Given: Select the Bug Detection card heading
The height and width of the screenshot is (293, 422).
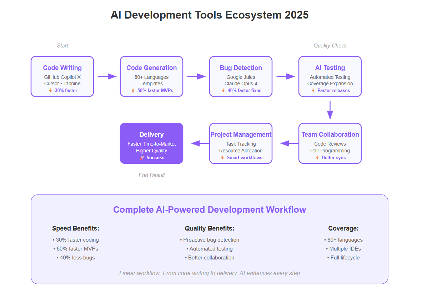Looking at the screenshot, I should pos(241,68).
